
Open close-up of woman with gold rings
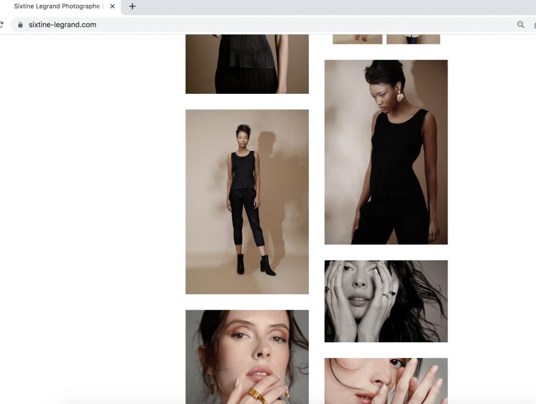[247, 357]
